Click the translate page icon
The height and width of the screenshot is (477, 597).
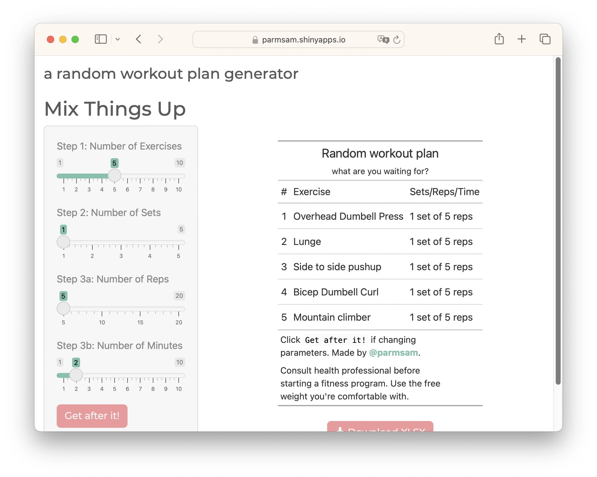pyautogui.click(x=383, y=39)
